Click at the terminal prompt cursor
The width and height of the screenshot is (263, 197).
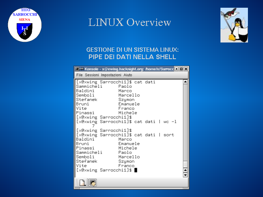[136, 170]
